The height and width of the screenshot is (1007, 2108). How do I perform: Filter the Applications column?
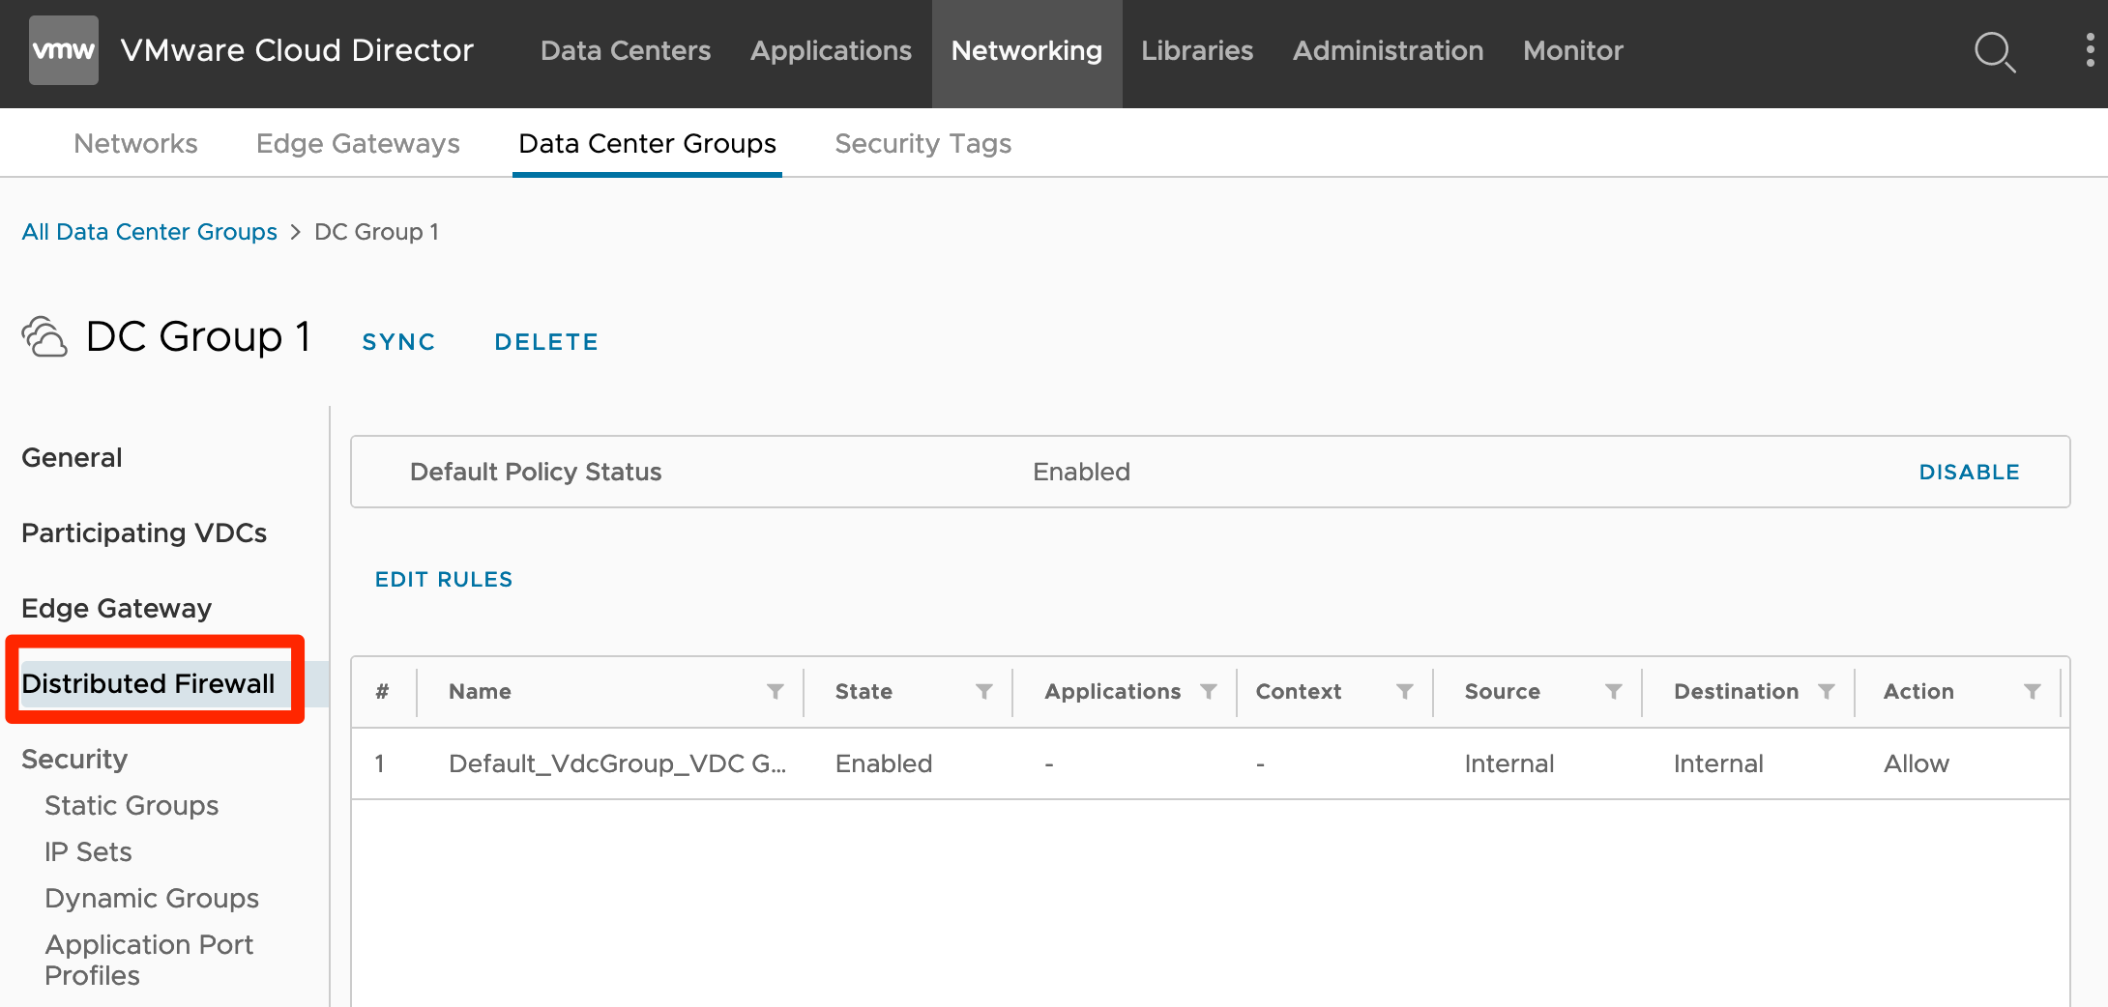(x=1209, y=692)
